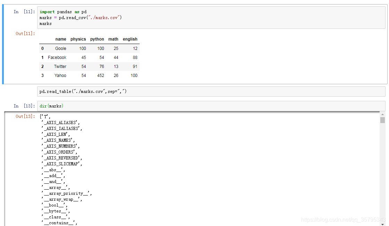Viewport: 389px width, 226px height.
Task: Click the blue cell selection indicator bar
Action: point(2,43)
